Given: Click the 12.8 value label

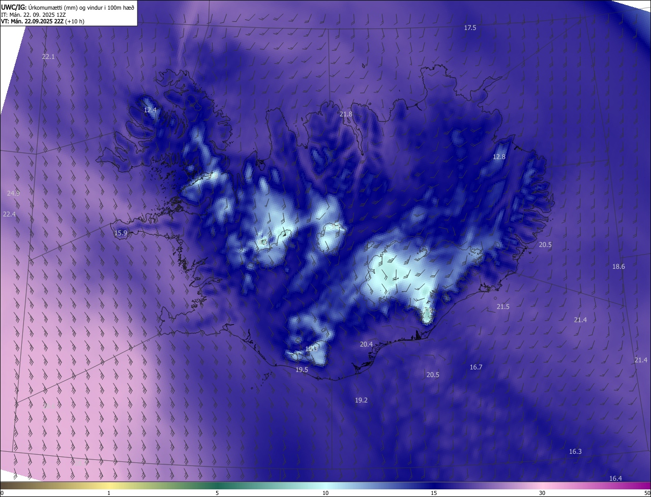Looking at the screenshot, I should tap(499, 157).
